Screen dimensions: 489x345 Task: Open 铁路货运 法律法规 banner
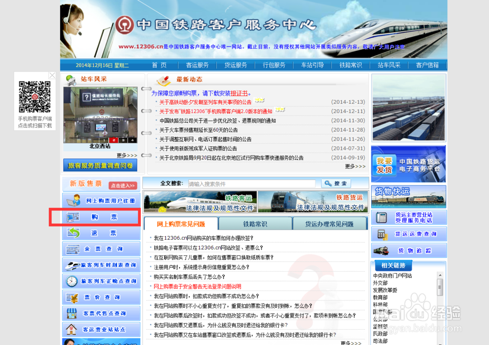[x=313, y=202]
